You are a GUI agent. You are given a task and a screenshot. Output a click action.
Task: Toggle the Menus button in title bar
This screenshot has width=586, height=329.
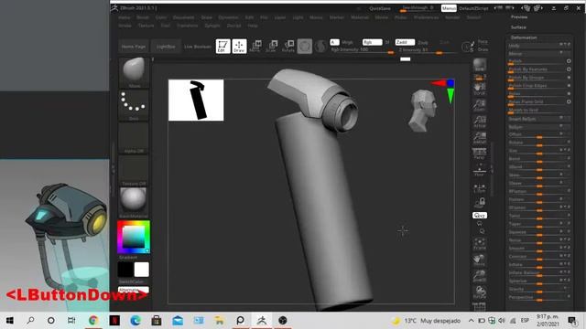(449, 8)
